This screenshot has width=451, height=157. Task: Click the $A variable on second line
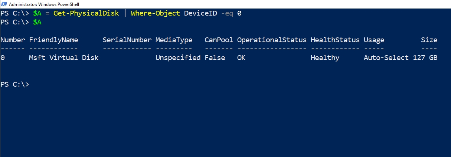tap(37, 22)
